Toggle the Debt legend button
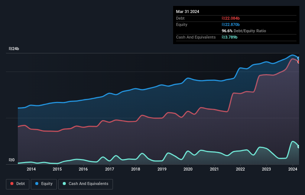This screenshot has width=305, height=195. tap(18, 184)
